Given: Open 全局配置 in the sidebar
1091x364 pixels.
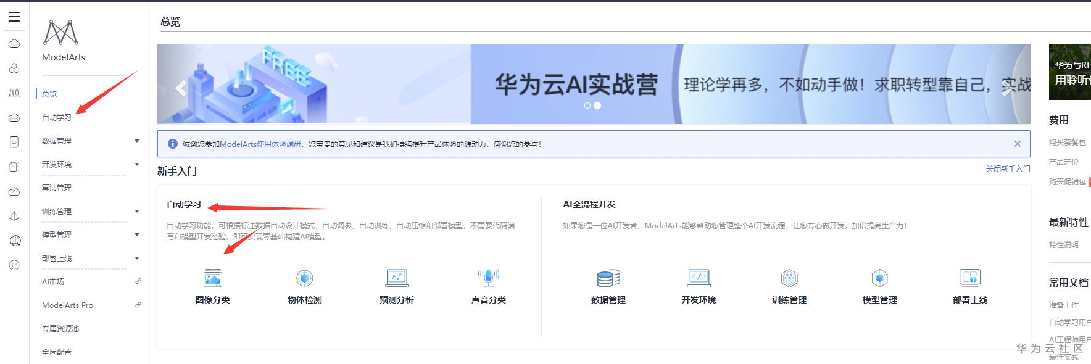Looking at the screenshot, I should click(57, 352).
